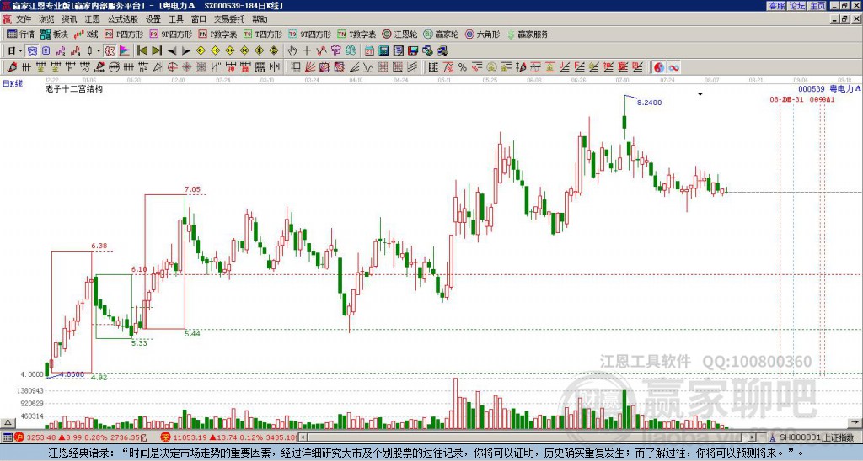863x461 pixels.
Task: Click the 老子十二宫结构 label
Action: click(x=74, y=88)
